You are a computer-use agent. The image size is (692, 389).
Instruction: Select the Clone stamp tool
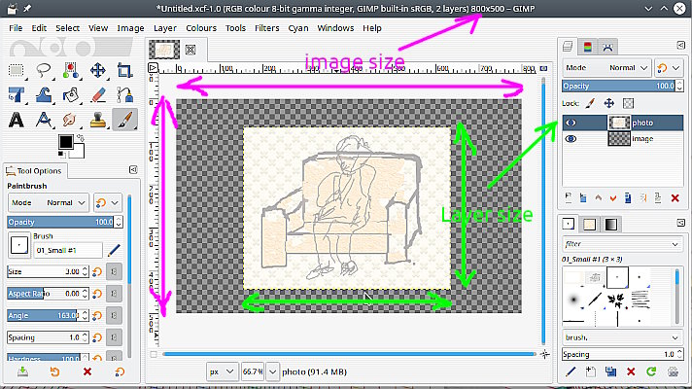coord(97,120)
